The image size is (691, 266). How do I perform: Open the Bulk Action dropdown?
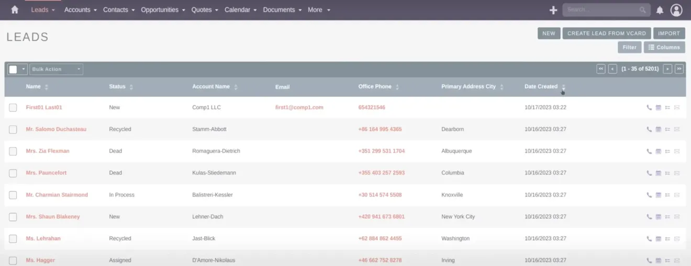56,69
